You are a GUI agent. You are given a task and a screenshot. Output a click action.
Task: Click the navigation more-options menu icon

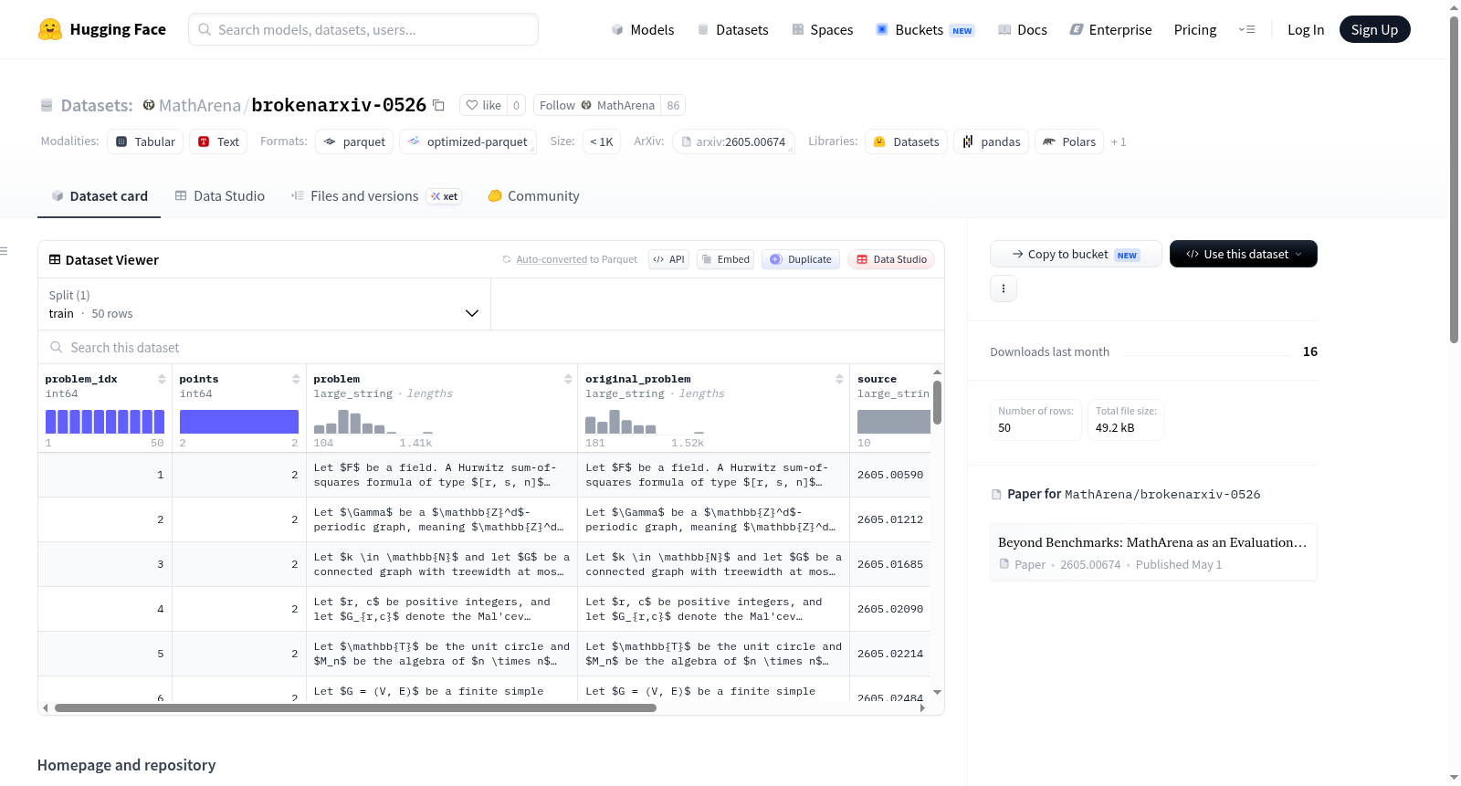(1246, 29)
